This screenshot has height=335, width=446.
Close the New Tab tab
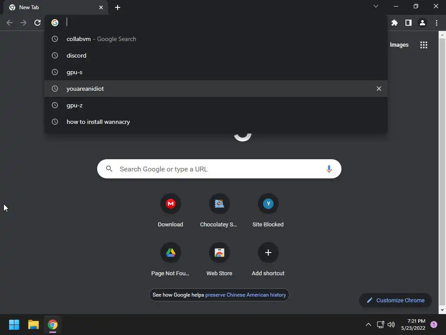[x=101, y=7]
